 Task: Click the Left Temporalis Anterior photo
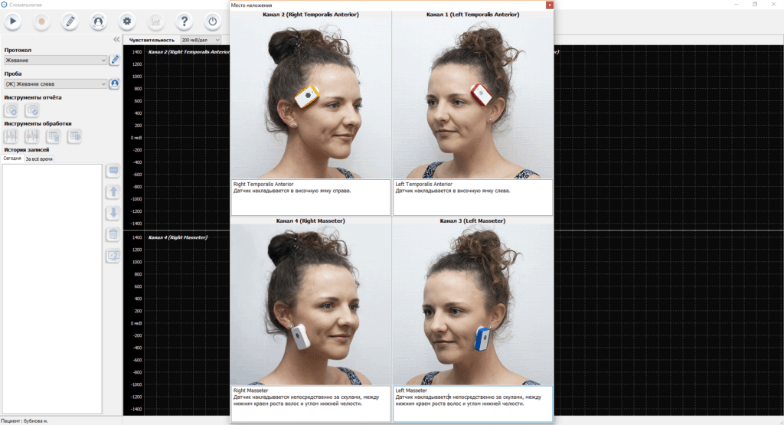click(472, 99)
